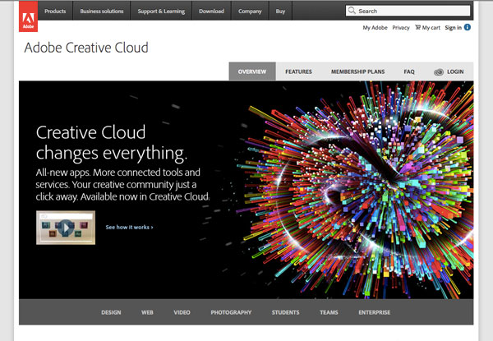Switch to the FEATURES tab
The image size is (493, 341).
pyautogui.click(x=298, y=71)
